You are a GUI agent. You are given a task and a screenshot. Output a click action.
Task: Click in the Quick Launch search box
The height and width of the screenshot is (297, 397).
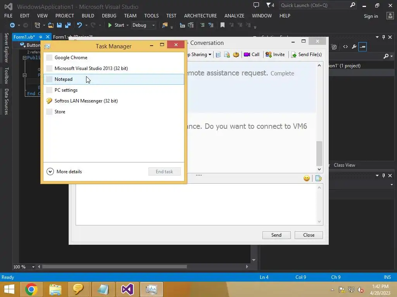click(314, 5)
